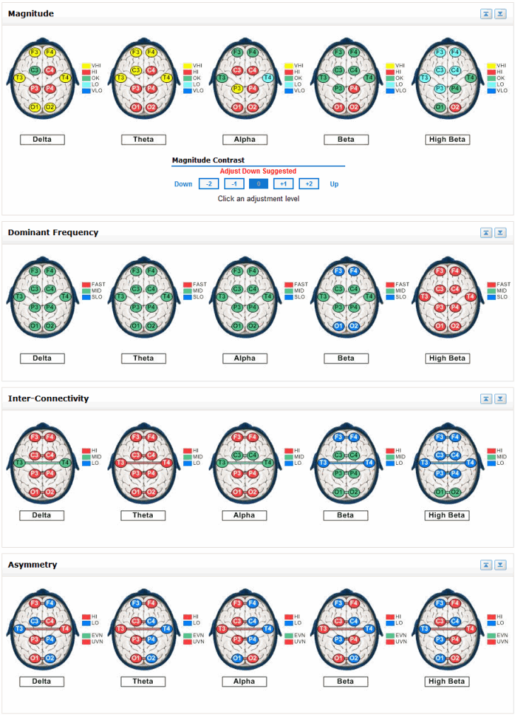
Task: Click F3 electrode on Magnitude Delta brain map
Action: (x=35, y=52)
